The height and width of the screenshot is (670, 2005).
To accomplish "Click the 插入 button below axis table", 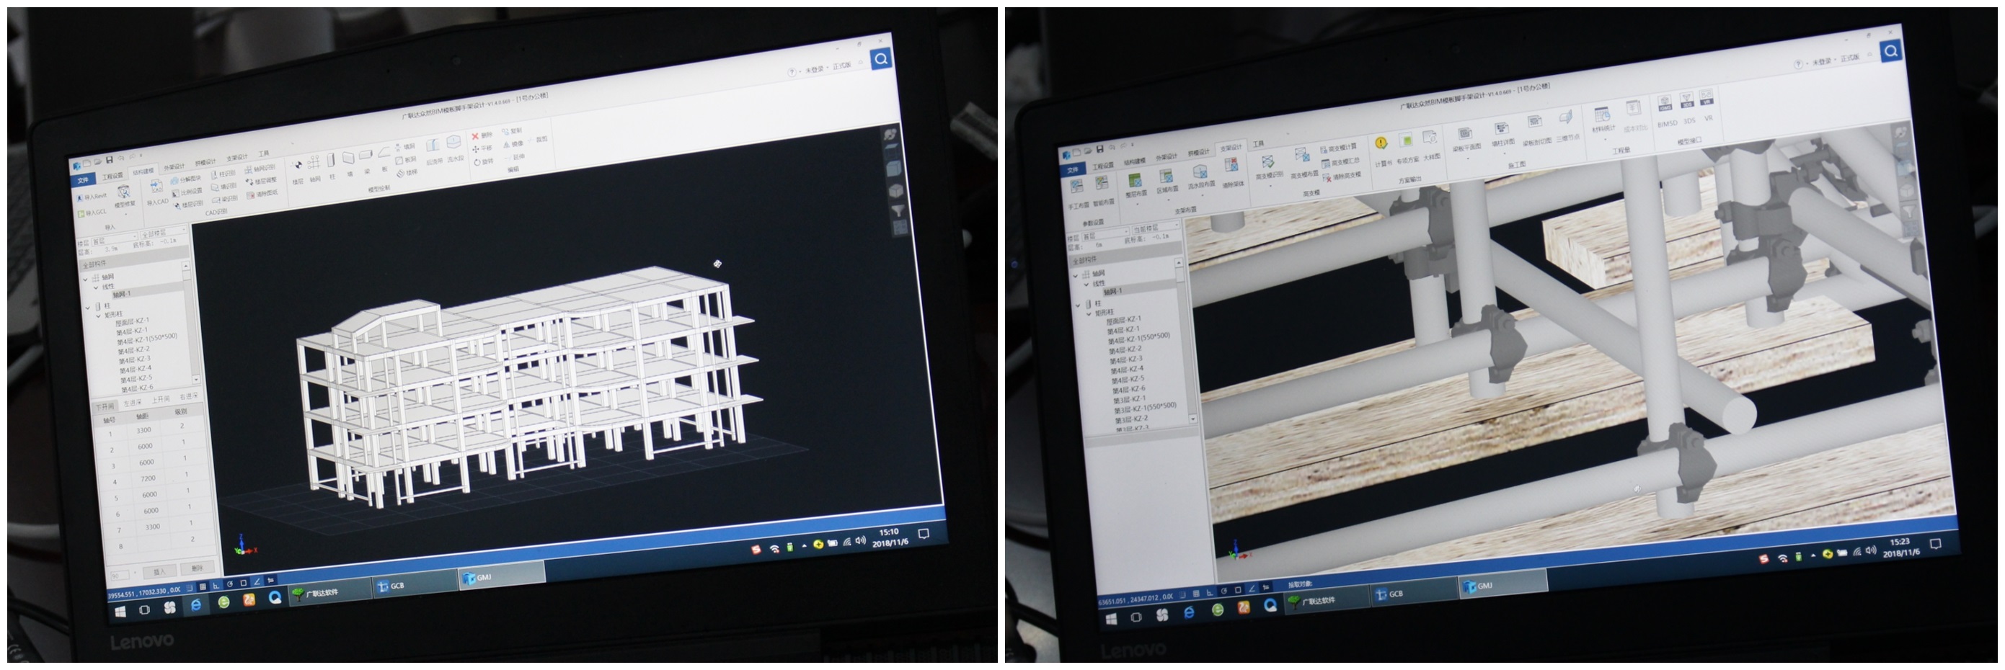I will (159, 572).
